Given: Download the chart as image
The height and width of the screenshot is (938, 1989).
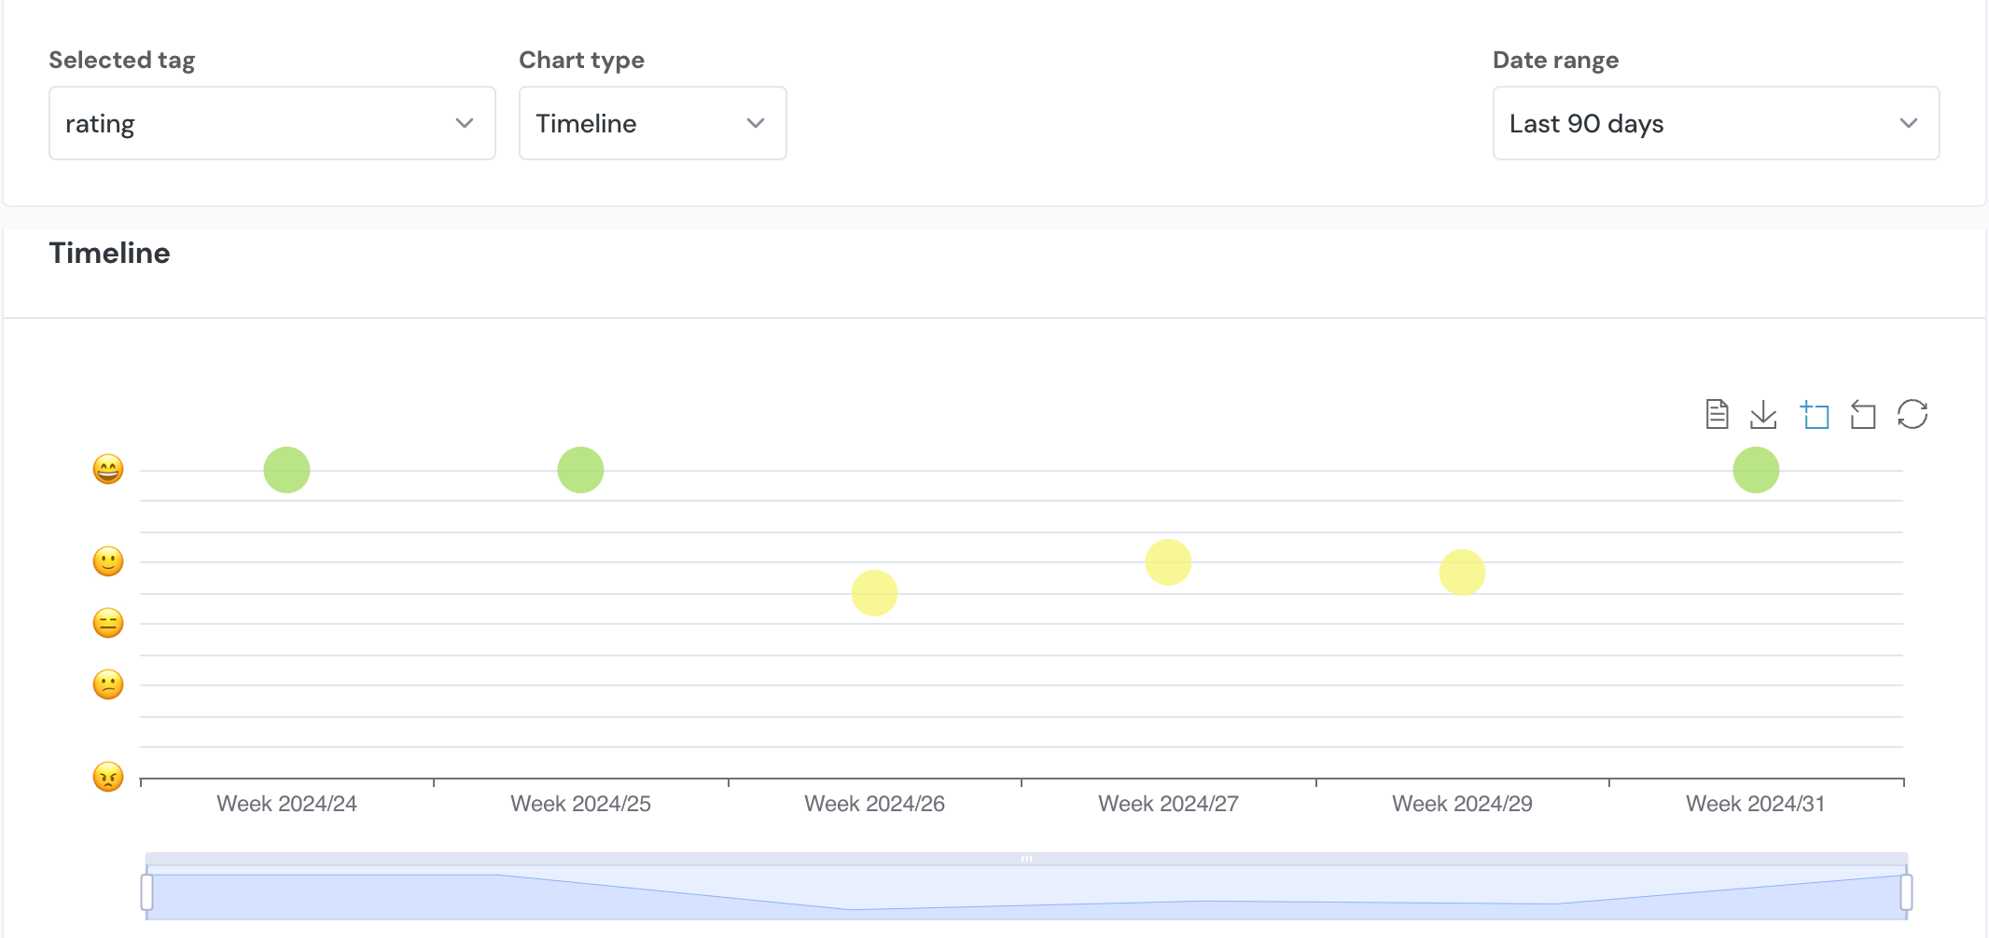Looking at the screenshot, I should pyautogui.click(x=1763, y=414).
